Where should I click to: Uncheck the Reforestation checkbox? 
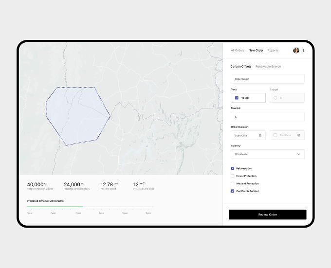coord(232,168)
